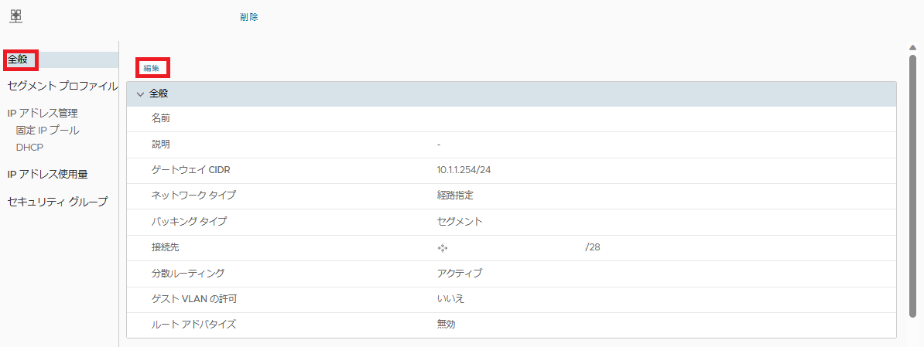The height and width of the screenshot is (347, 924).
Task: Click the 全般 section header title
Action: [x=159, y=94]
